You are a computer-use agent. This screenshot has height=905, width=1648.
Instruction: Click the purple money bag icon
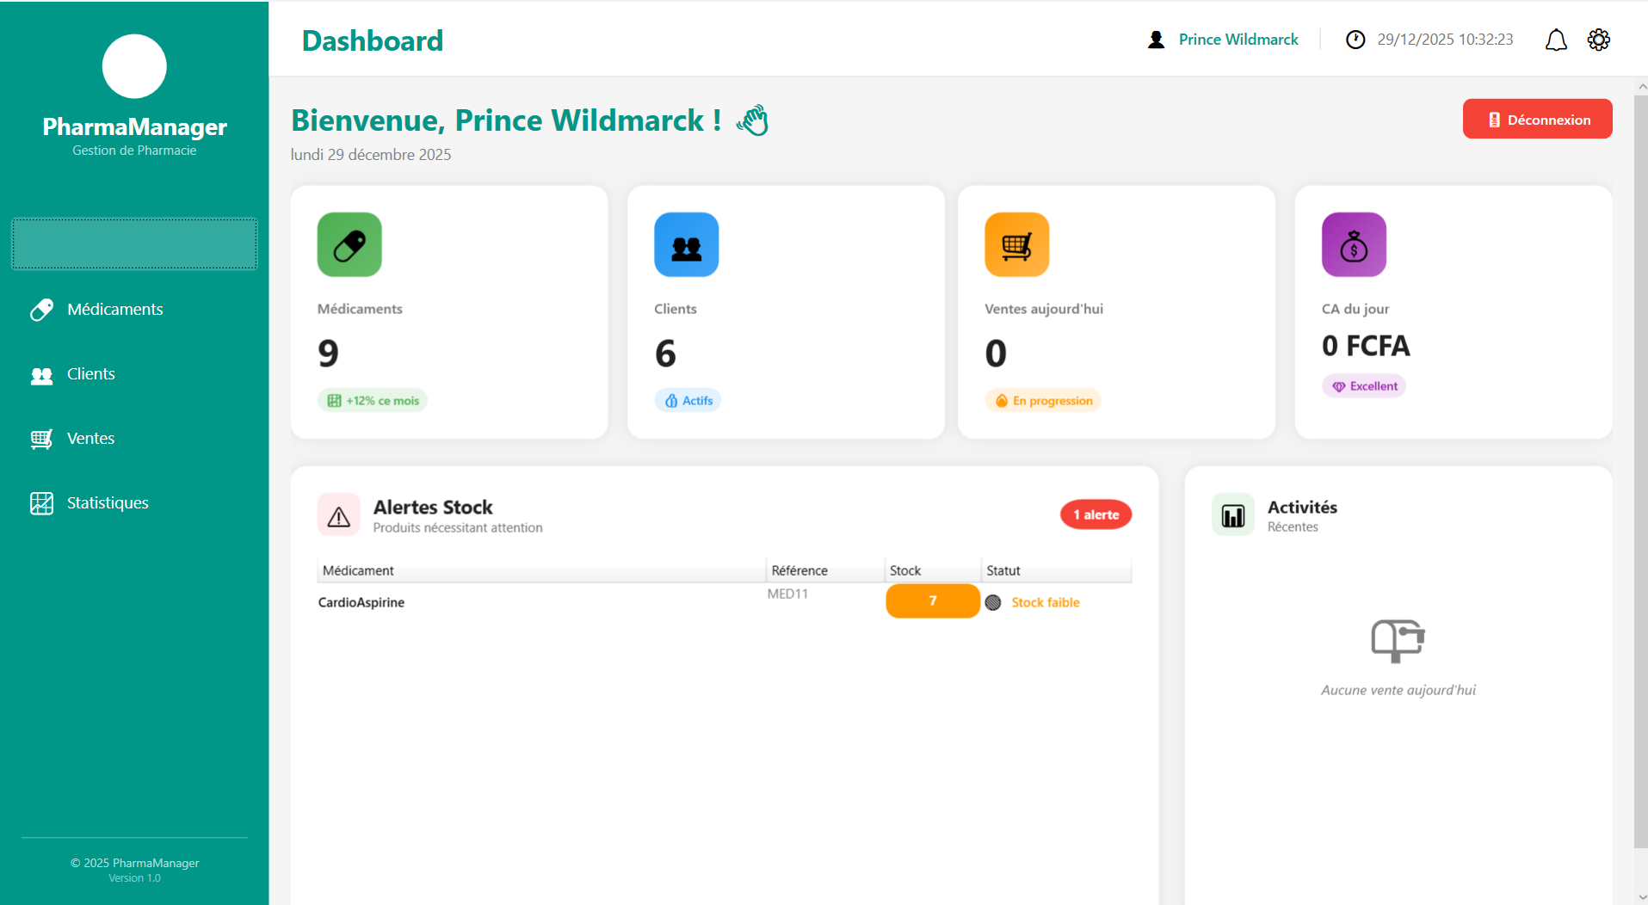pyautogui.click(x=1353, y=245)
